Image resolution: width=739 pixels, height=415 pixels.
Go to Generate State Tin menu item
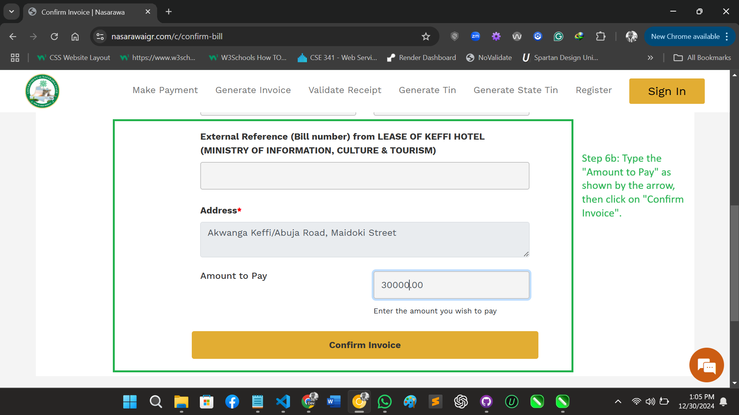coord(516,90)
